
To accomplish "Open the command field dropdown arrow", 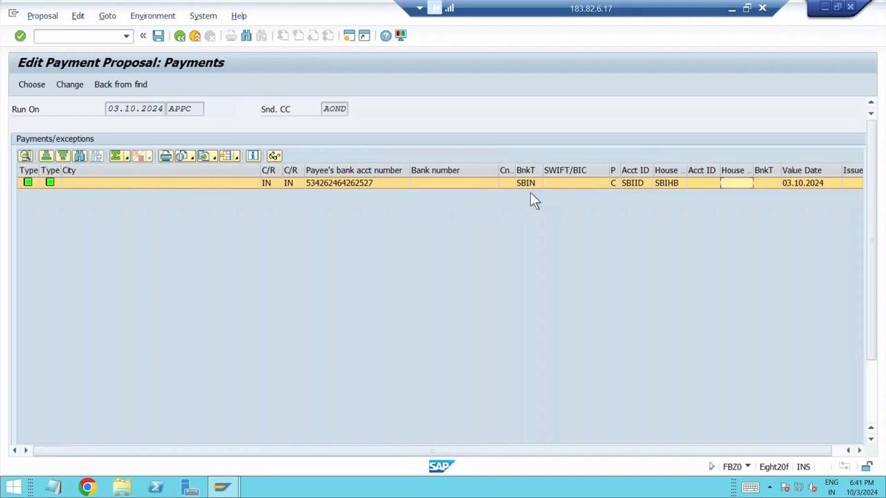I will 126,36.
